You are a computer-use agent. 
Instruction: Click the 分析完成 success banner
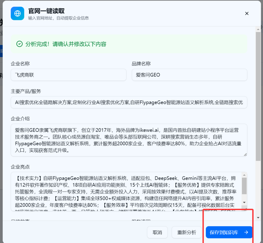[129, 44]
